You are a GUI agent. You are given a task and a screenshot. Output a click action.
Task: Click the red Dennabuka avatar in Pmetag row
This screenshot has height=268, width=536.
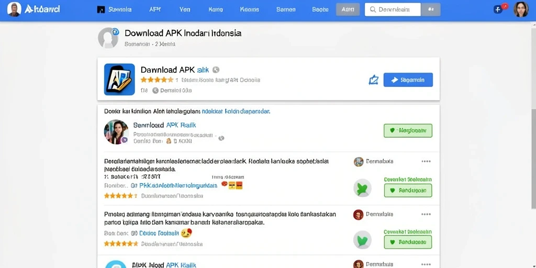(x=358, y=214)
